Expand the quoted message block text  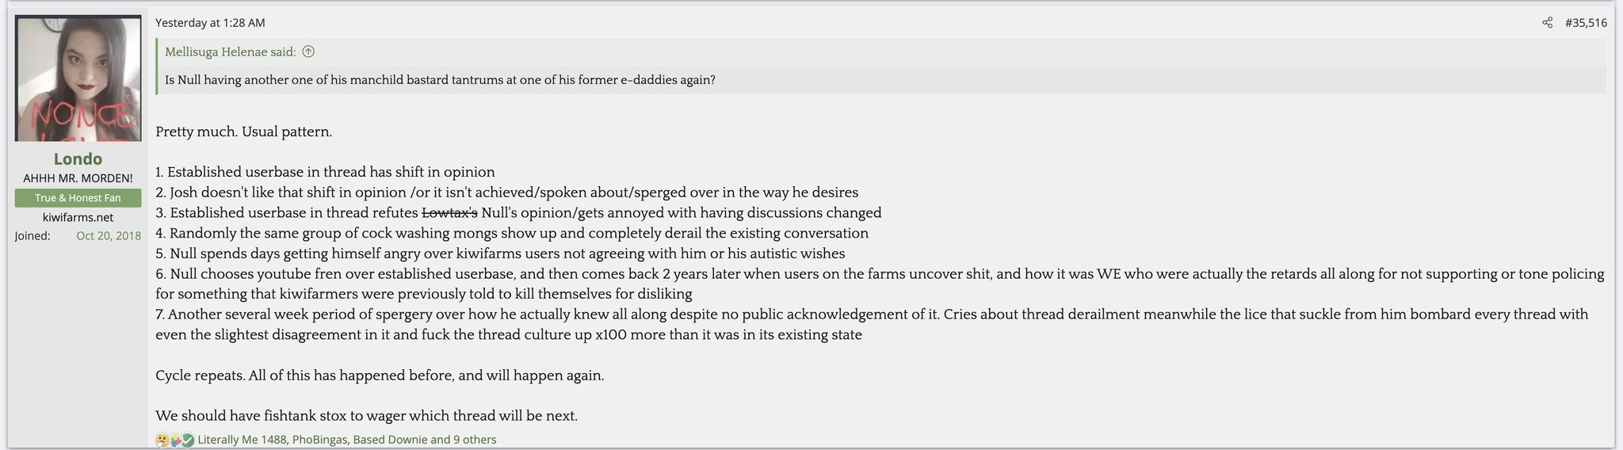440,80
